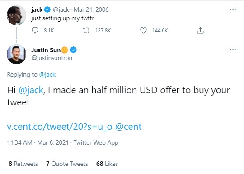Click @jack in the Replying to line

click(47, 75)
